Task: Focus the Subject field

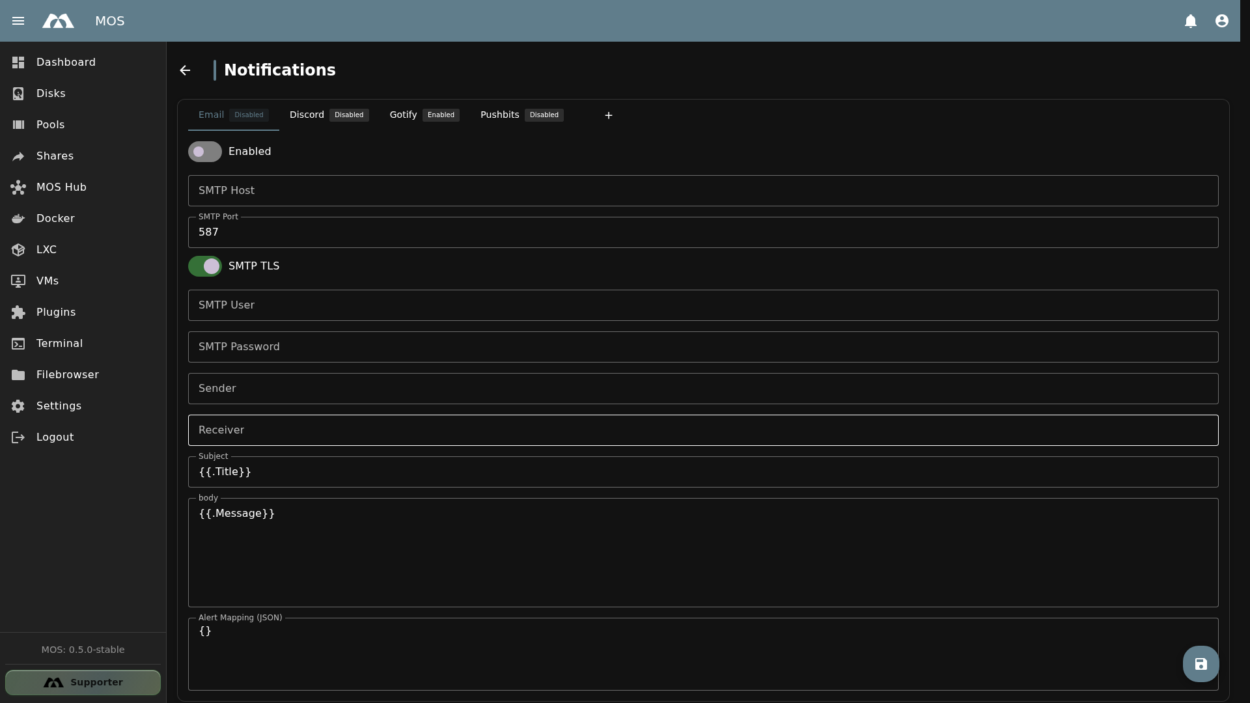Action: 703,472
